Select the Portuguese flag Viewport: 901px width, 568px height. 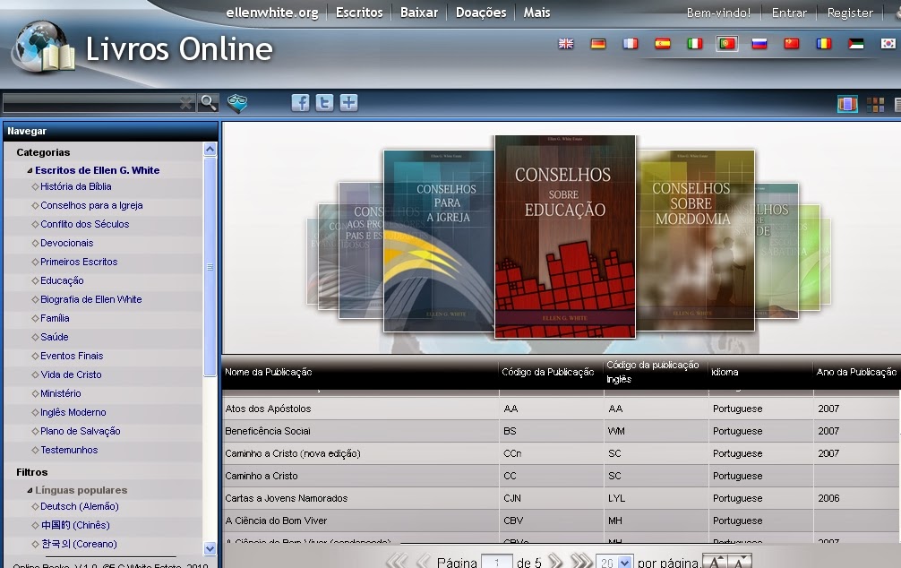[x=727, y=44]
